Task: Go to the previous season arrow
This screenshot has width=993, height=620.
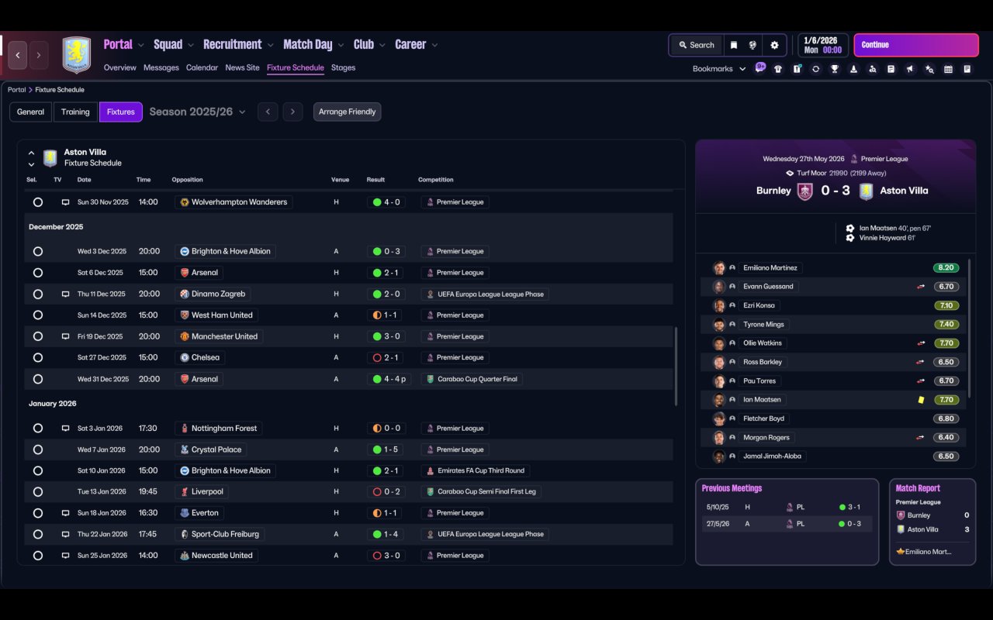Action: point(268,112)
